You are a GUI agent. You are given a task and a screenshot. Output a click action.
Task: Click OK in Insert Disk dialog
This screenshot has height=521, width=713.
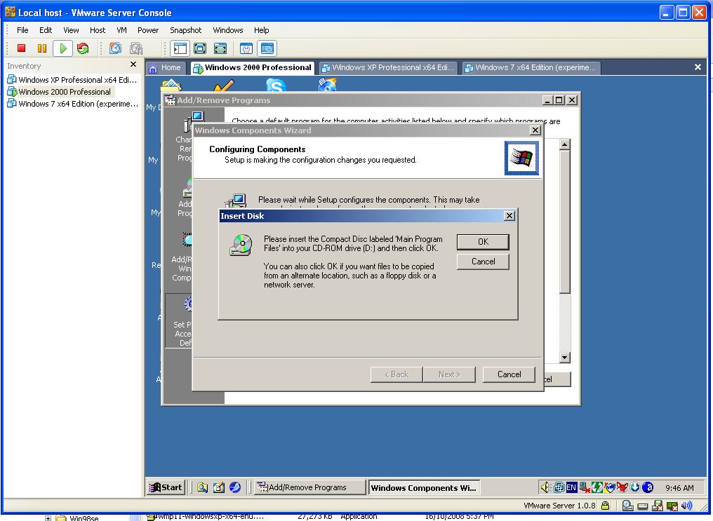[x=483, y=242]
